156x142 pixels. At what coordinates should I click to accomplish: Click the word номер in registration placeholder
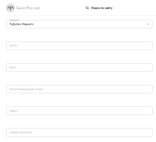tap(39, 89)
